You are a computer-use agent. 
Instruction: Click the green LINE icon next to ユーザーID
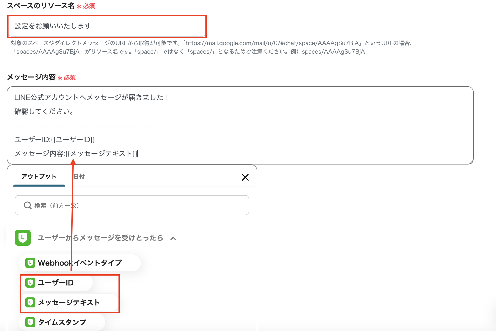click(x=30, y=282)
